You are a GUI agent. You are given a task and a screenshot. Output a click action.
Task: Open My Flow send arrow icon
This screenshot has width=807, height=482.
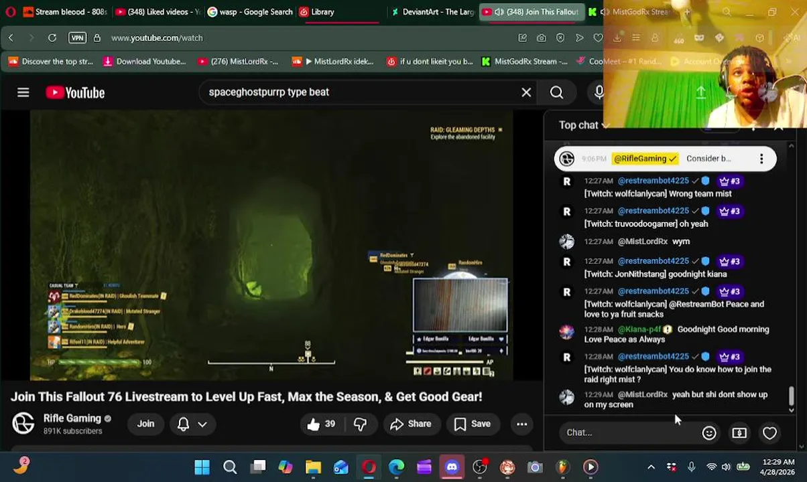pos(579,38)
